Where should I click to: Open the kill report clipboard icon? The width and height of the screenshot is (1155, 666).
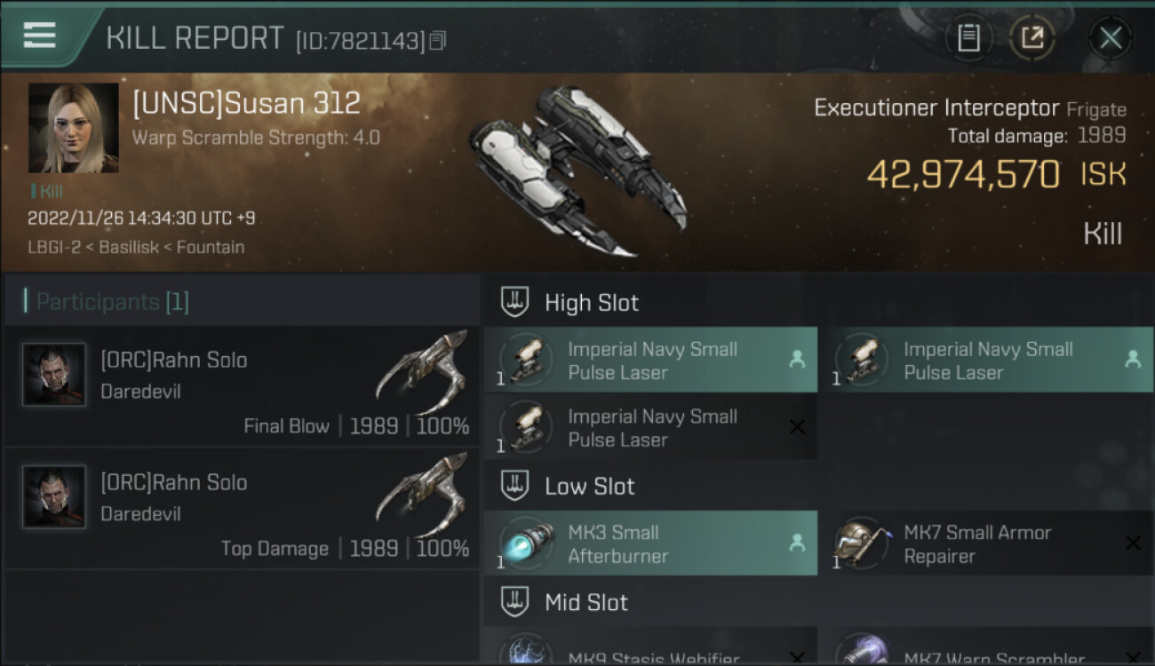pos(968,37)
